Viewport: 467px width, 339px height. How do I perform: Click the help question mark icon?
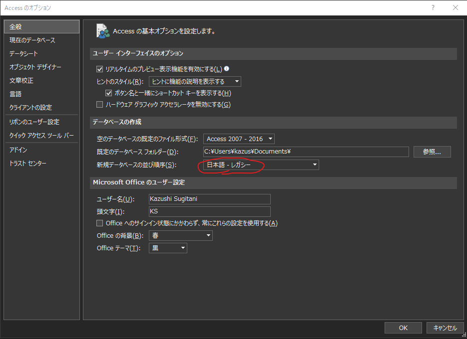(x=433, y=8)
